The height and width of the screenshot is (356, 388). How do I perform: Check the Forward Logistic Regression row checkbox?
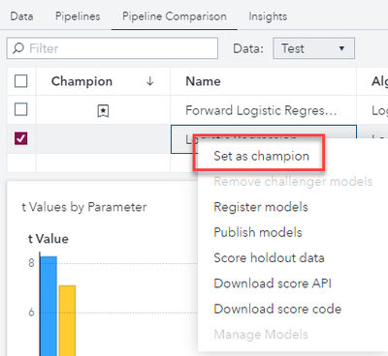tap(21, 109)
